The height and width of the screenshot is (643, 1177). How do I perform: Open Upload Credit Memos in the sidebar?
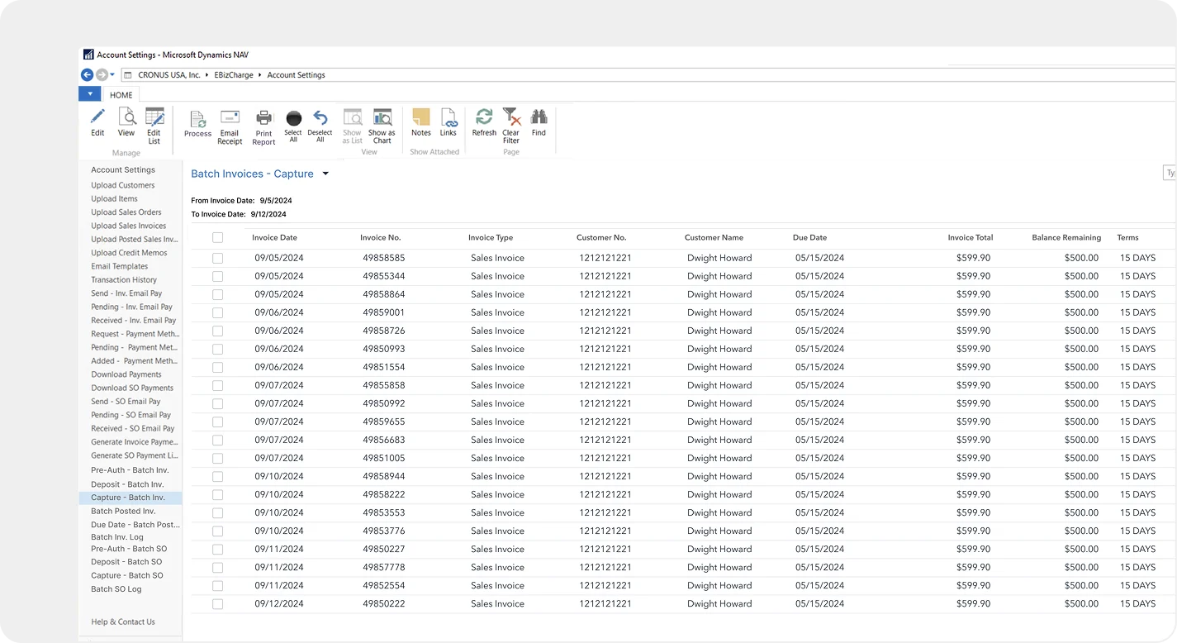129,253
